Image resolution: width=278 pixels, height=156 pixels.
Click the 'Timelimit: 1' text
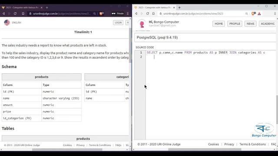tap(83, 32)
